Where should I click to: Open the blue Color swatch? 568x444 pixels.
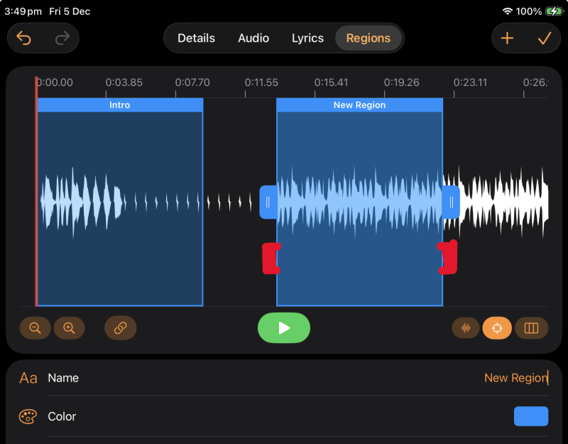[530, 416]
